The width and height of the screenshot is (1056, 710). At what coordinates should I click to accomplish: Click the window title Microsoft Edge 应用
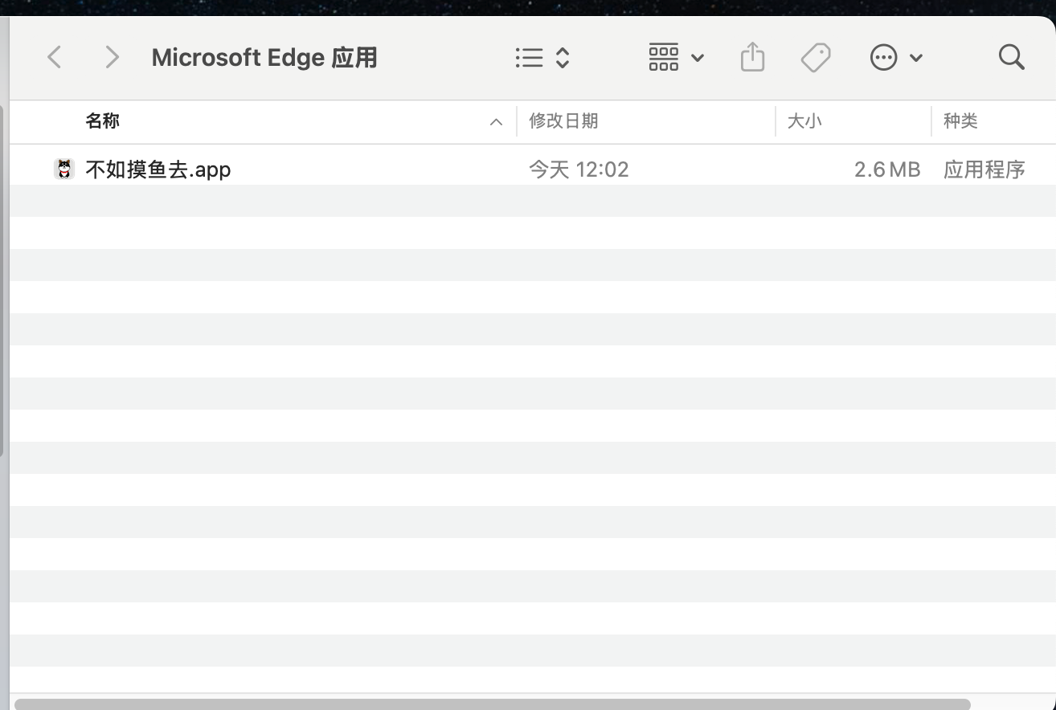(x=264, y=58)
